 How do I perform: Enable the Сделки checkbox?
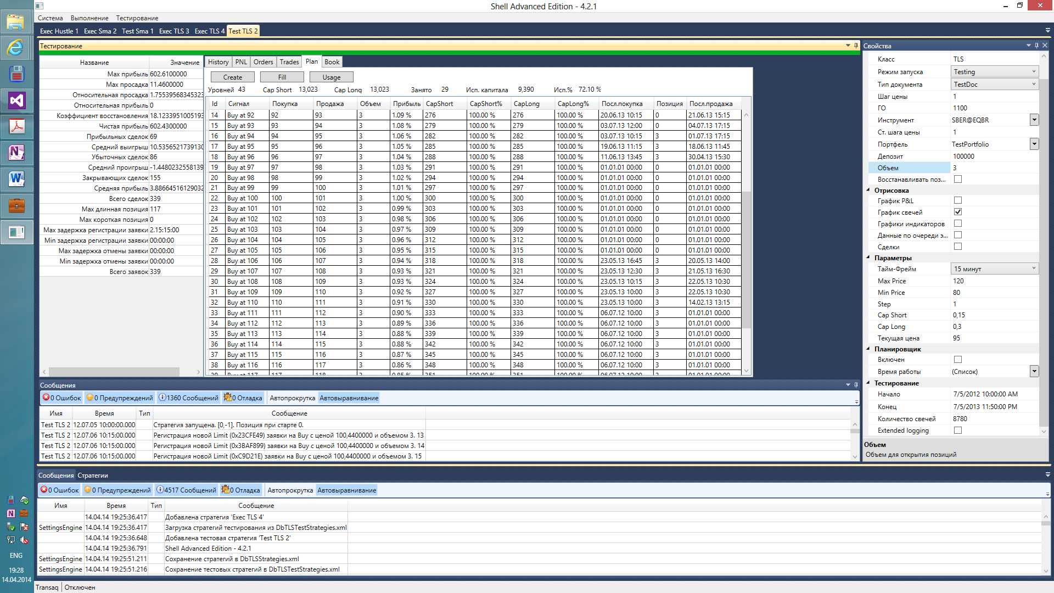[958, 247]
